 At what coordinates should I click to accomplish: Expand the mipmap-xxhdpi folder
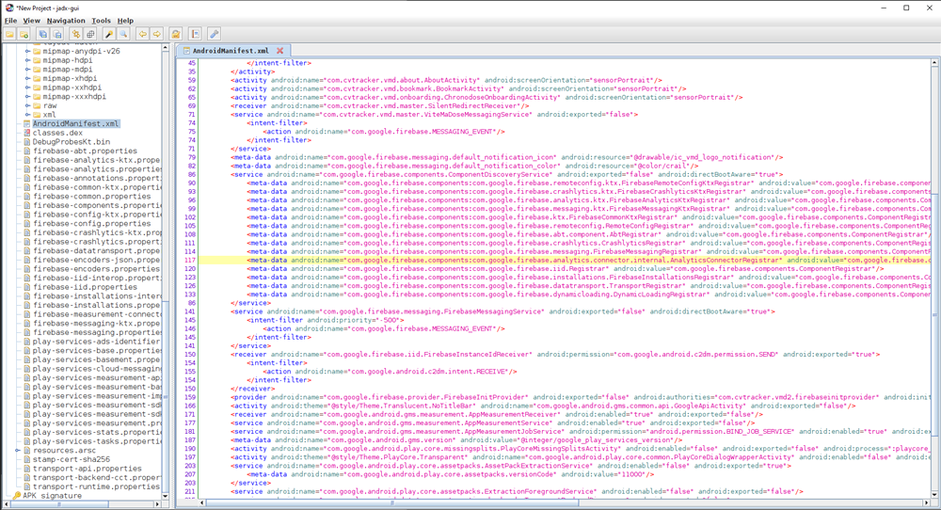coord(27,88)
